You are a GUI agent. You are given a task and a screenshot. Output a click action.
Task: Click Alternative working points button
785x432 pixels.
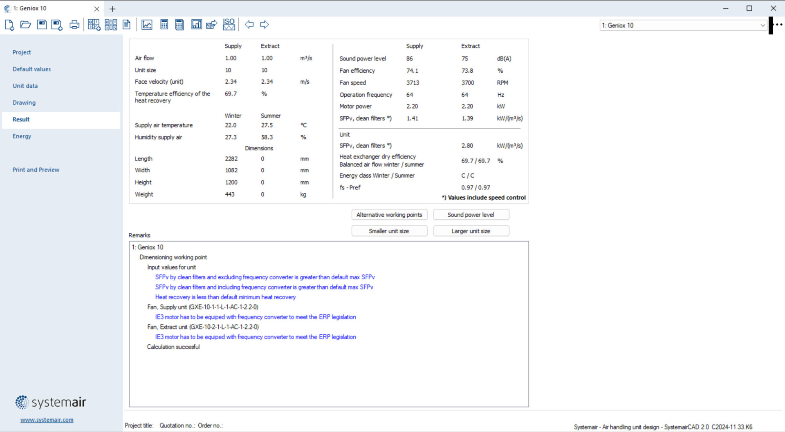tap(389, 215)
